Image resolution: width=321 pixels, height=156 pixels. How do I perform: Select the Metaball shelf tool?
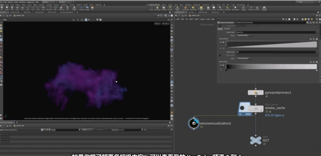click(87, 8)
